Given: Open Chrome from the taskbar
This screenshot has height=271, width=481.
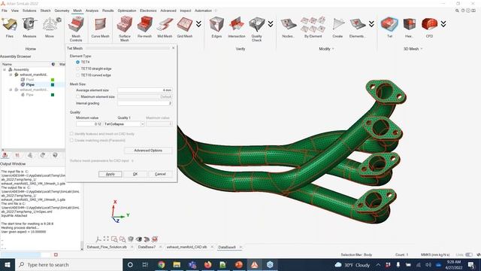Looking at the screenshot, I should (162, 265).
